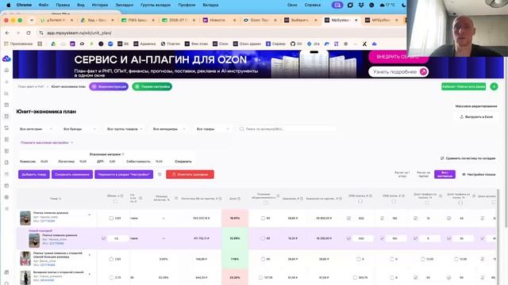Click the first product row thumbnail image
Screen dimensions: 508x285
coord(25,218)
